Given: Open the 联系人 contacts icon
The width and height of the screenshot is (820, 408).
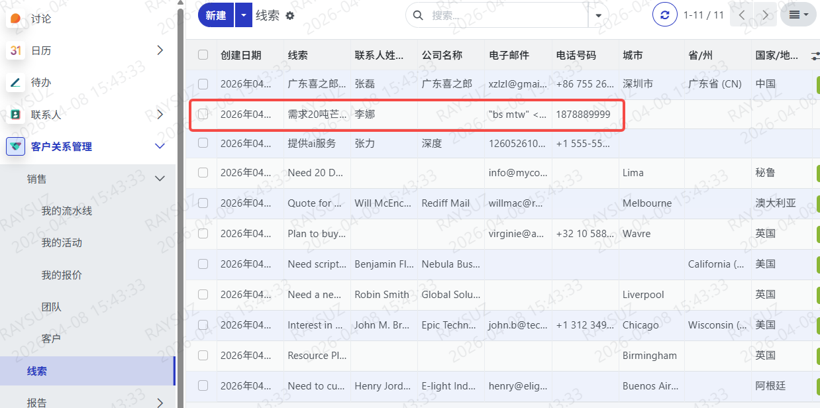Looking at the screenshot, I should point(15,115).
